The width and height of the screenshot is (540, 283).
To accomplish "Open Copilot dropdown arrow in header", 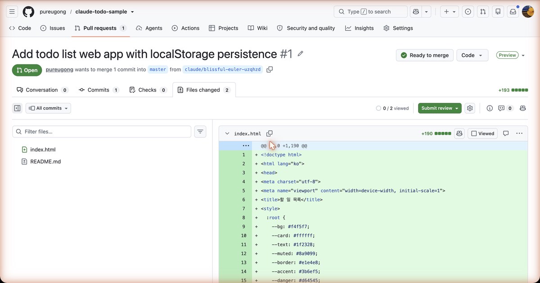I will pos(427,12).
